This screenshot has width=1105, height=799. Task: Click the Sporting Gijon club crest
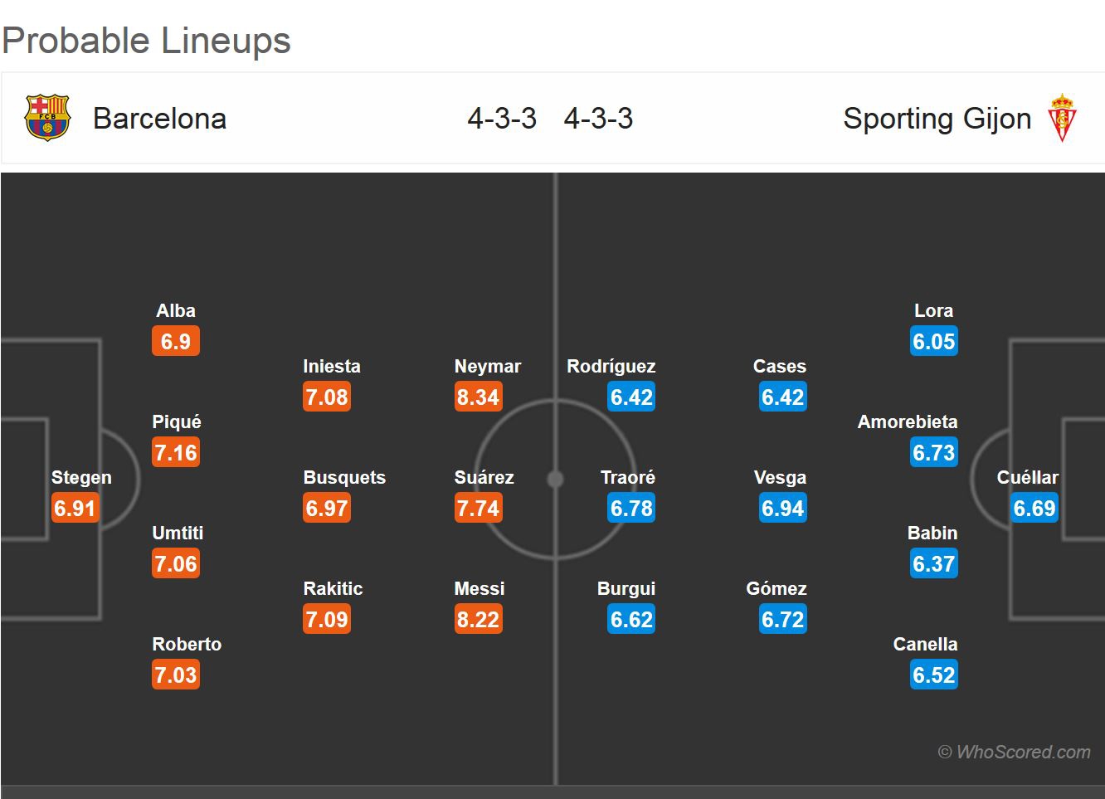[1061, 118]
